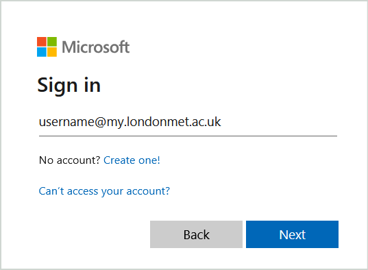Click the red square in Microsoft logo
This screenshot has height=270, width=368.
point(42,42)
